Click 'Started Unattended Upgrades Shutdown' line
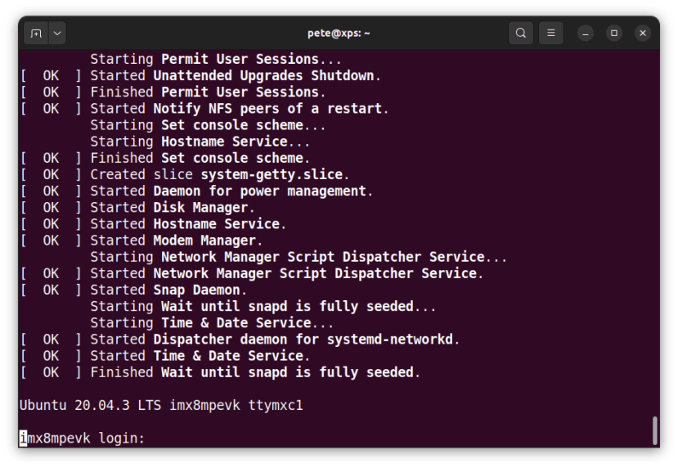The image size is (678, 468). pos(236,75)
